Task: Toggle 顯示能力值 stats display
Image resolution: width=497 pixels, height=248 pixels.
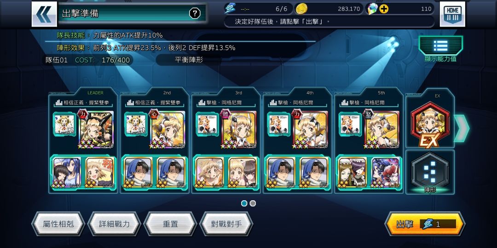Action: click(440, 49)
